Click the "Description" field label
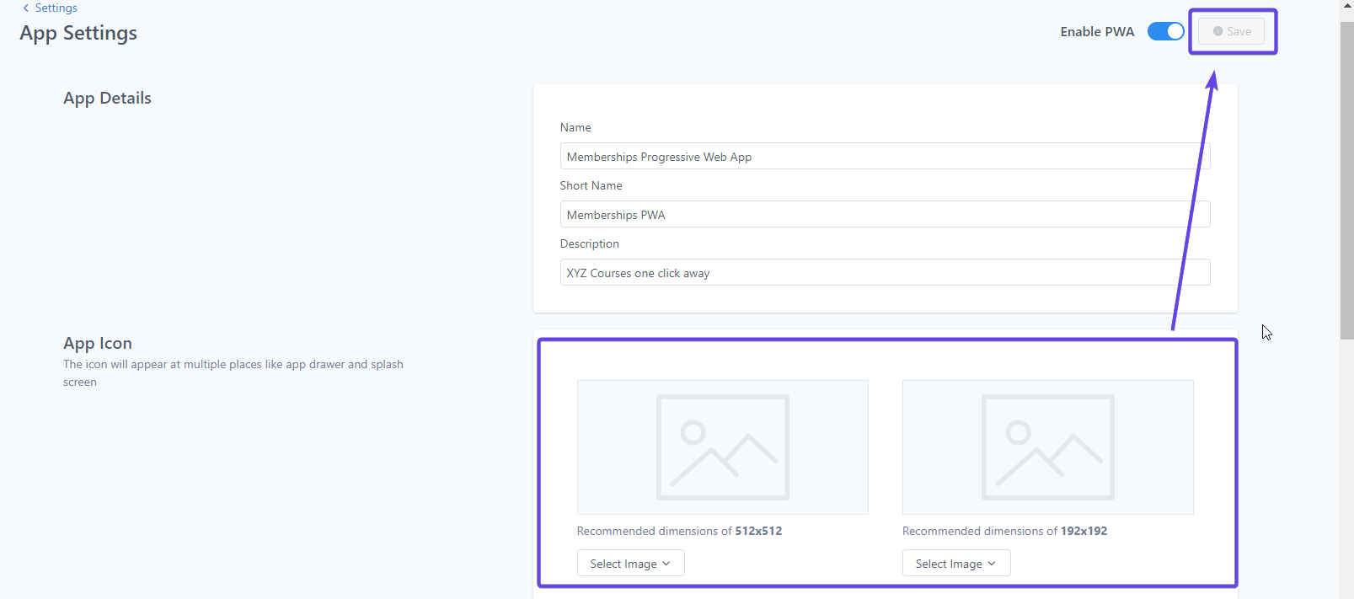 tap(589, 243)
